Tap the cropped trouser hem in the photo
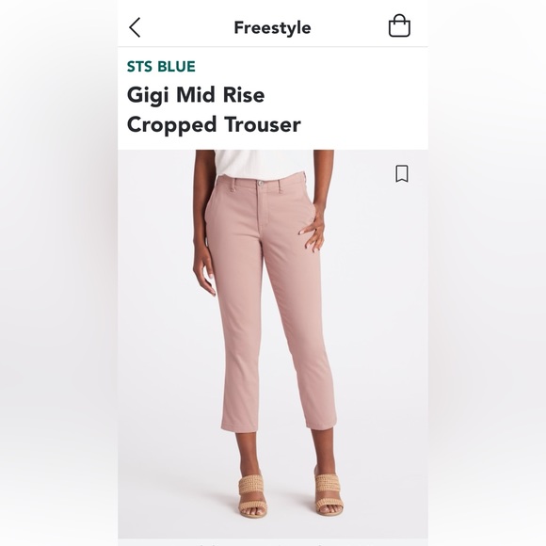The image size is (546, 546). tap(279, 425)
